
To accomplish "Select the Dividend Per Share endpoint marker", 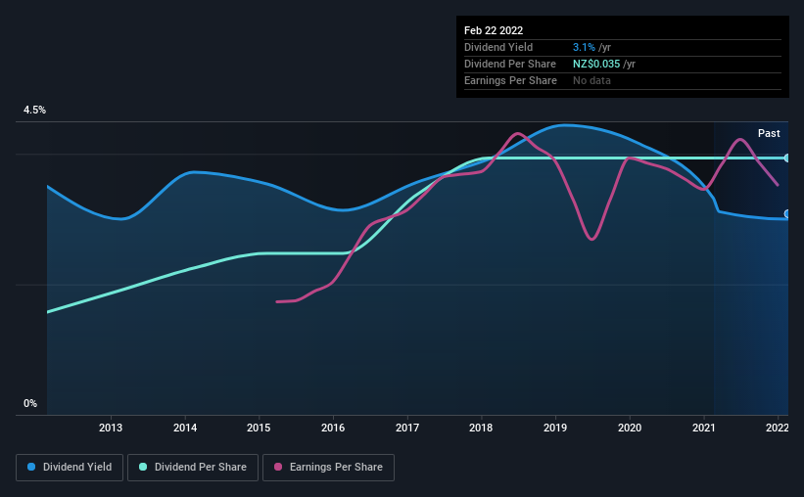I will pos(787,158).
